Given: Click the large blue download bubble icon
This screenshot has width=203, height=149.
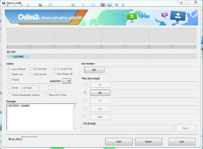Looking at the screenshot, I should click(x=178, y=16).
